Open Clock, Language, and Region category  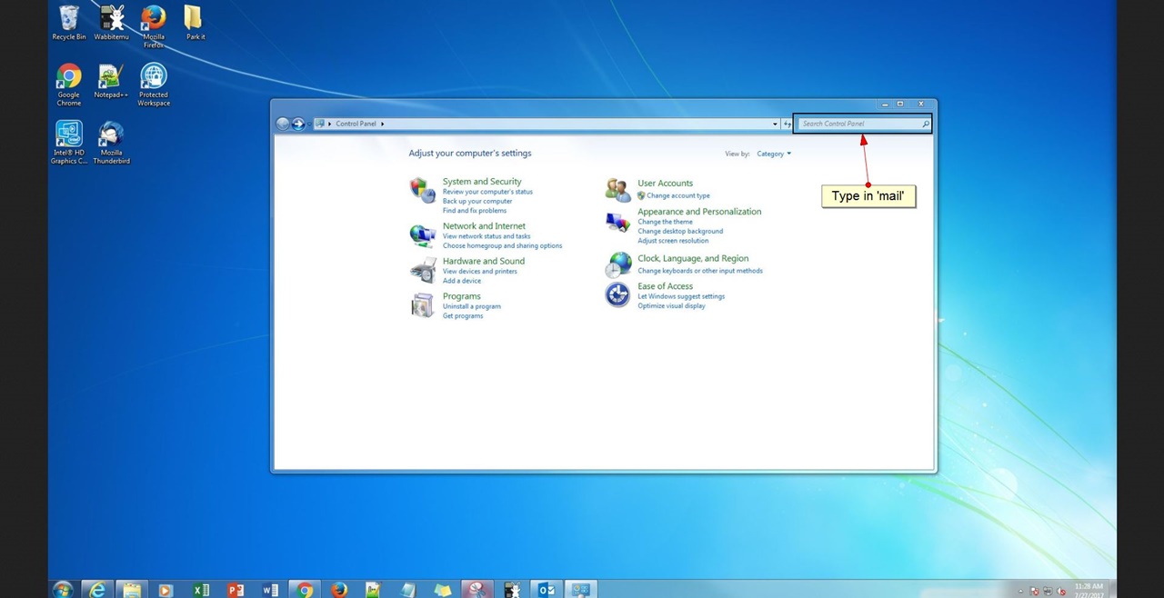point(693,259)
